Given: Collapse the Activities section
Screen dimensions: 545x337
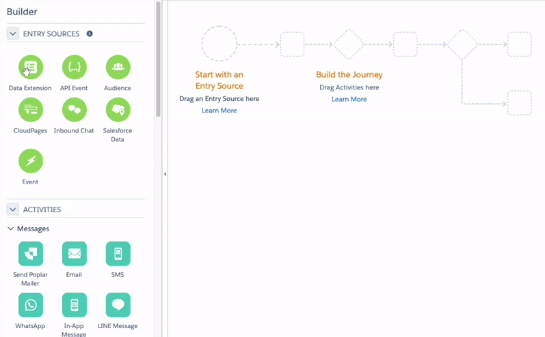Looking at the screenshot, I should click(x=12, y=209).
